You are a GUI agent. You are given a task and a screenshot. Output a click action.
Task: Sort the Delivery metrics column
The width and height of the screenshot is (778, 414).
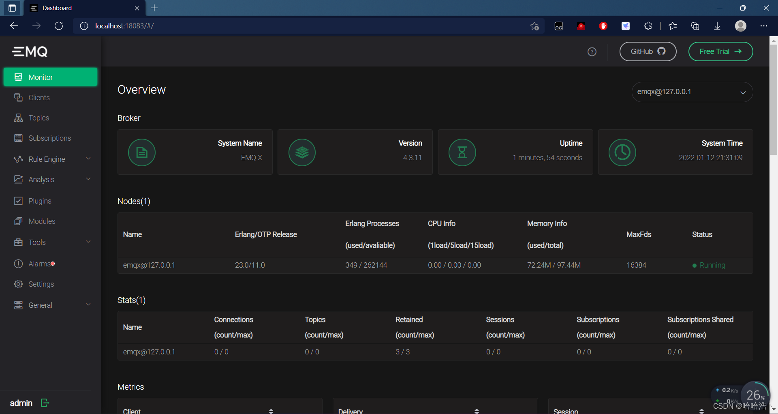[477, 411]
